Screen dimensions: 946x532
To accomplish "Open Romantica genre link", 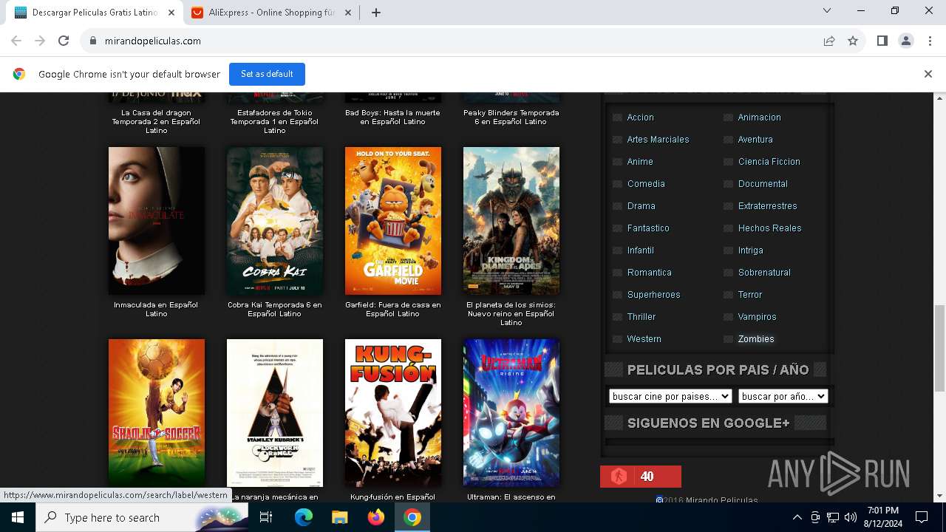I will (x=649, y=273).
